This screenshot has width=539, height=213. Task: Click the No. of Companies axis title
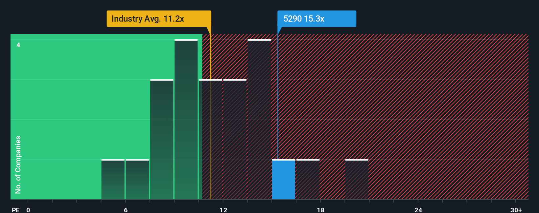[18, 165]
